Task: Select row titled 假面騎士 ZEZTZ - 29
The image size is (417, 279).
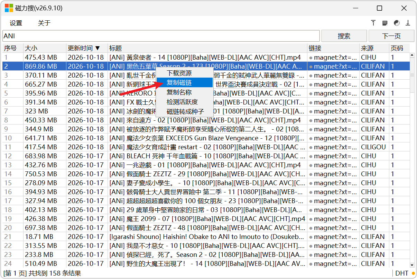Action: tap(206, 174)
